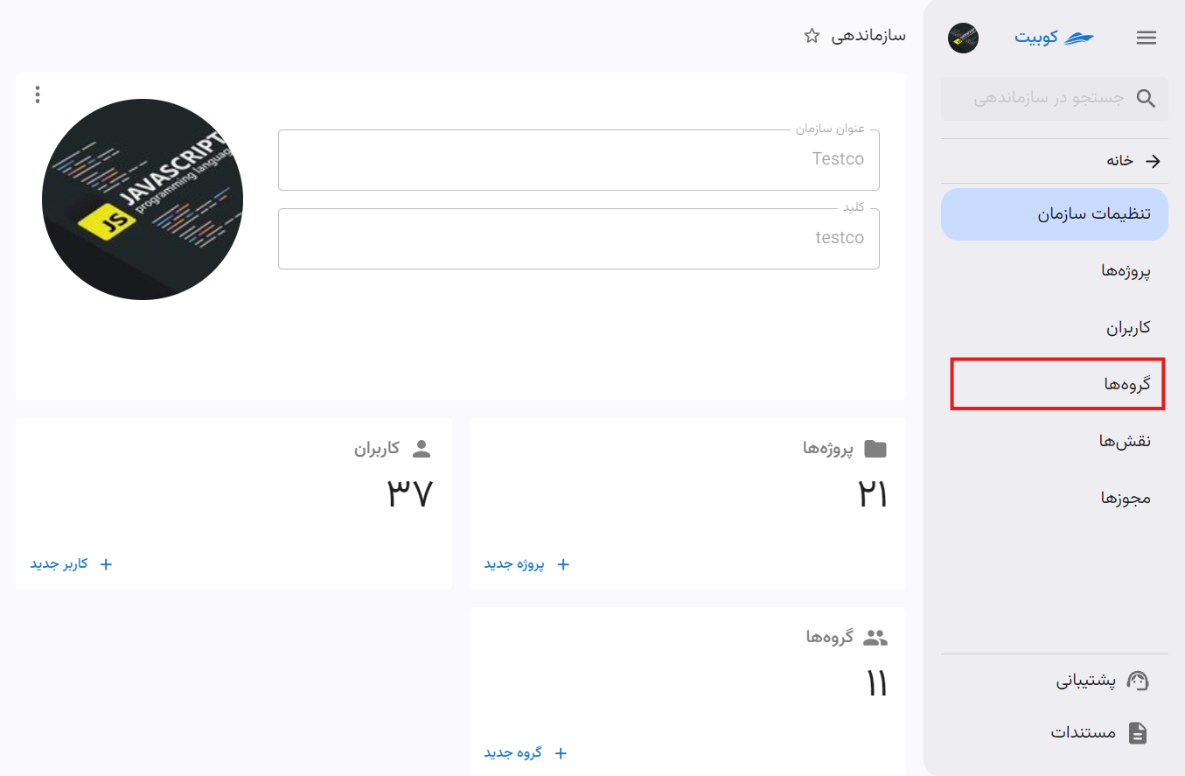
Task: Click the group icon on گروه‌ها card
Action: pos(875,638)
